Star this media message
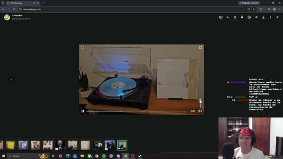The width and height of the screenshot is (283, 159). coord(235,17)
